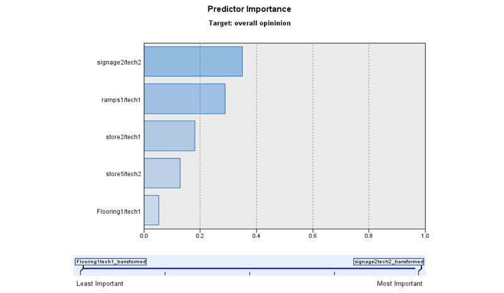This screenshot has width=504, height=293.
Task: Click the Target: overall opininion subtitle
Action: pos(249,23)
